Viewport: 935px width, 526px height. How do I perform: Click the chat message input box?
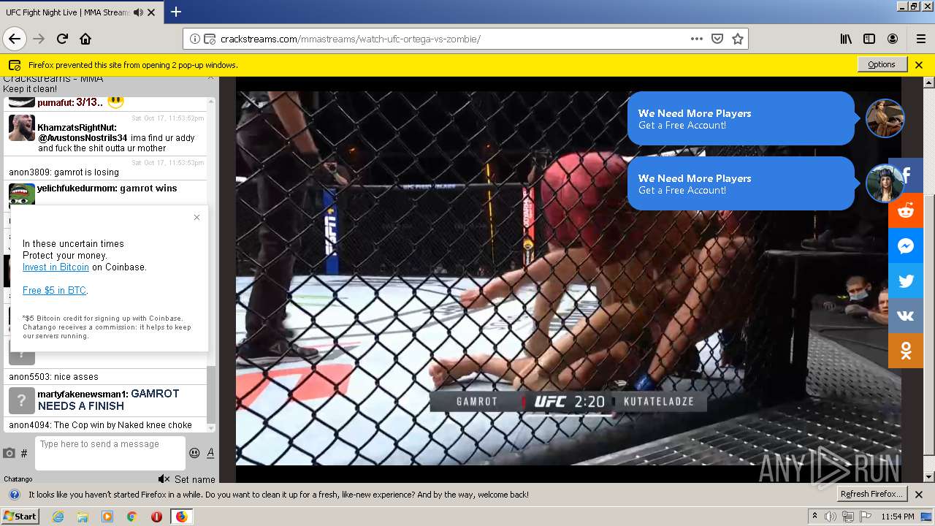(110, 453)
